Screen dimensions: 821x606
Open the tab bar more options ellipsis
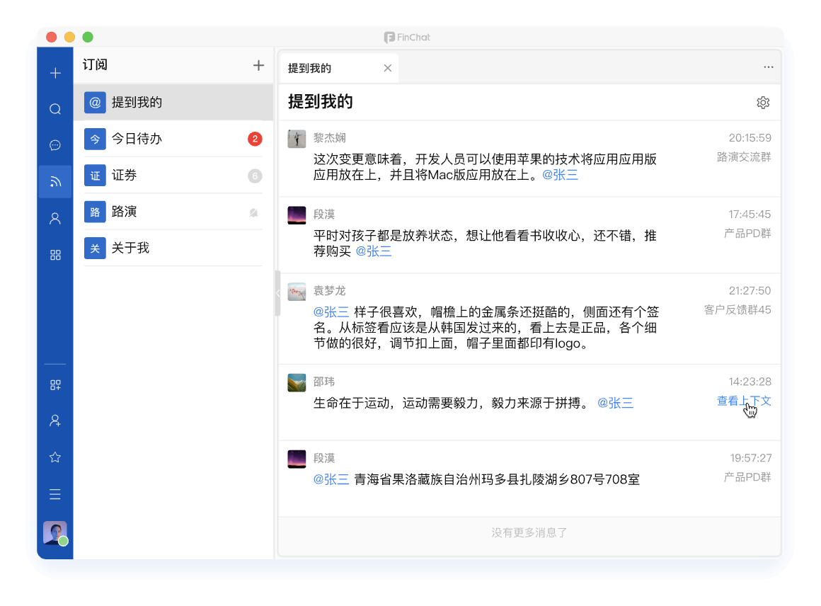click(x=768, y=68)
